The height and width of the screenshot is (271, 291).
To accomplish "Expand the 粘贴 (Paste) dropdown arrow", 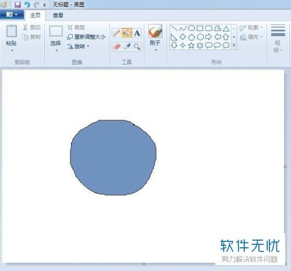I will (12, 51).
